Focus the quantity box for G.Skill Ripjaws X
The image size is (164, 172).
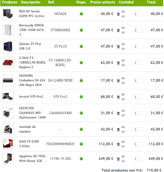tap(138, 63)
